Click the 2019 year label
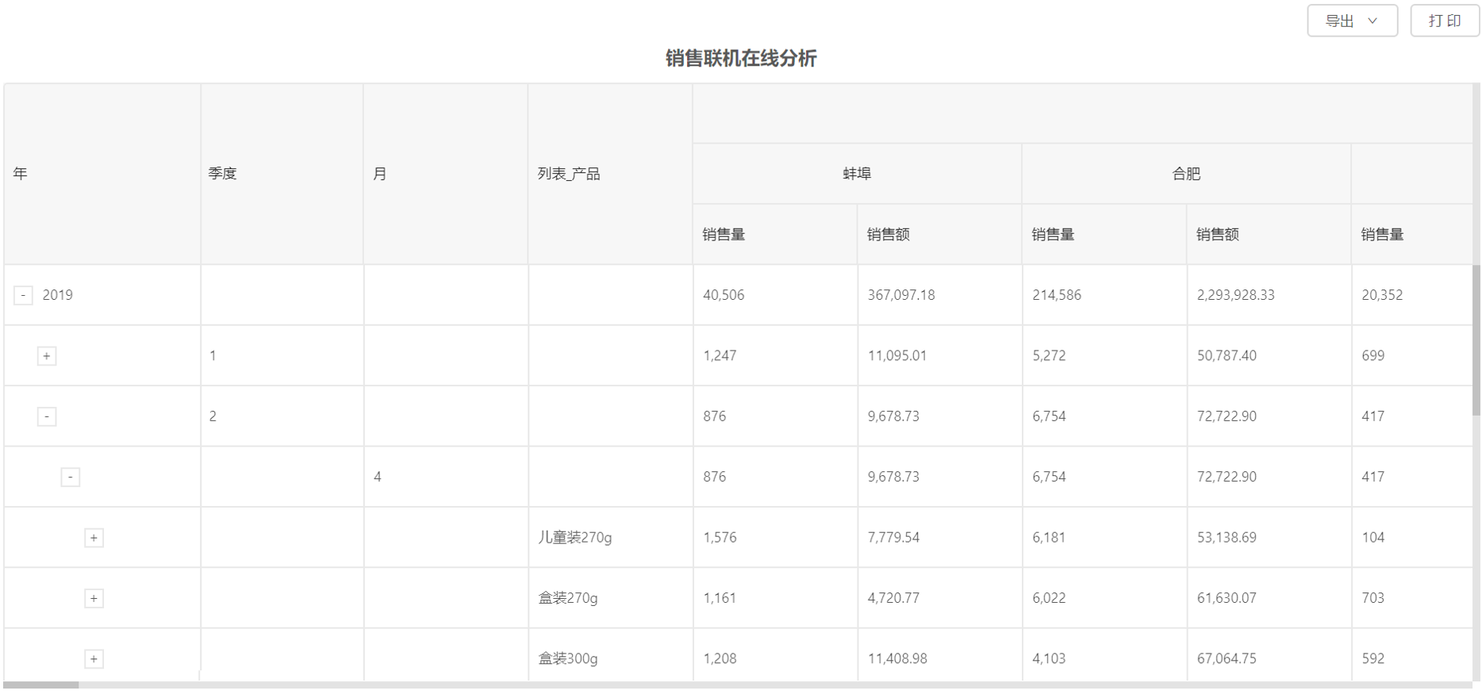Viewport: 1482px width, 698px height. 57,295
